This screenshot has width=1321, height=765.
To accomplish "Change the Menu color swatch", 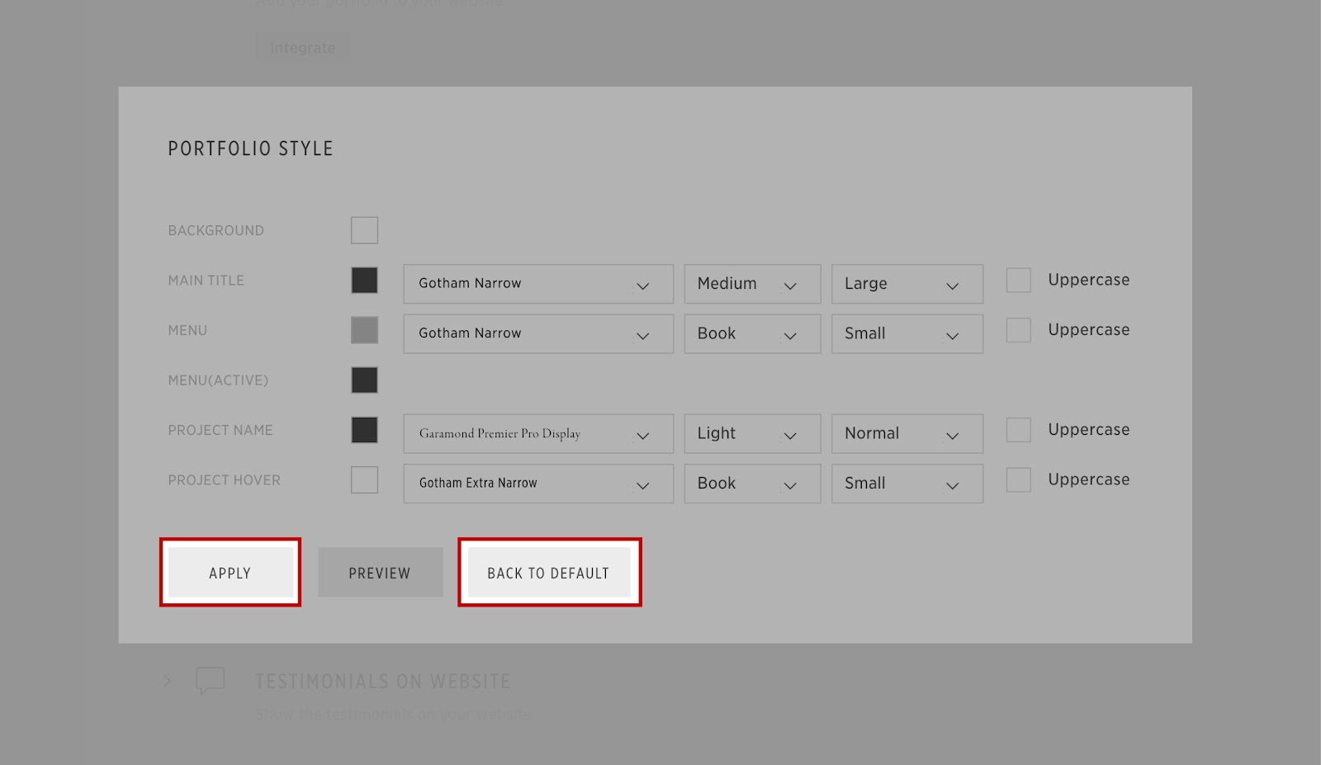I will pyautogui.click(x=364, y=330).
